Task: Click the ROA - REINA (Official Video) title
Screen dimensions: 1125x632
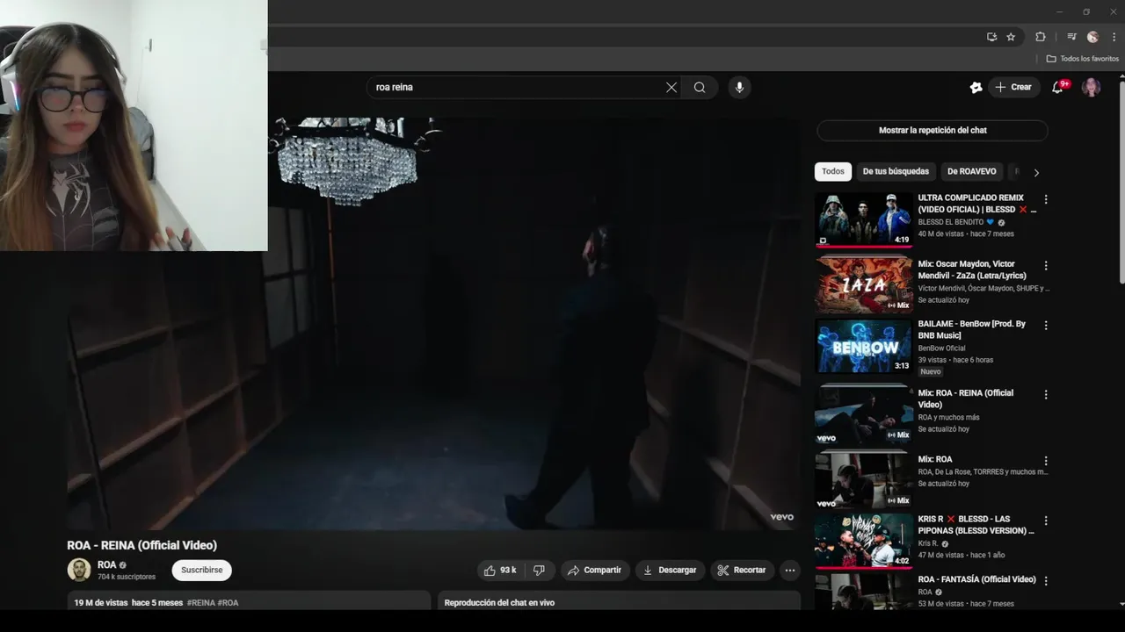Action: 142,545
